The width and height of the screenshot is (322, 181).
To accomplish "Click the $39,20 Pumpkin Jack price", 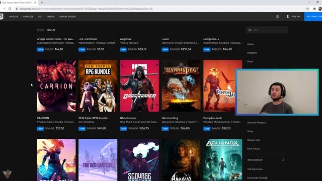I will click(x=226, y=129).
